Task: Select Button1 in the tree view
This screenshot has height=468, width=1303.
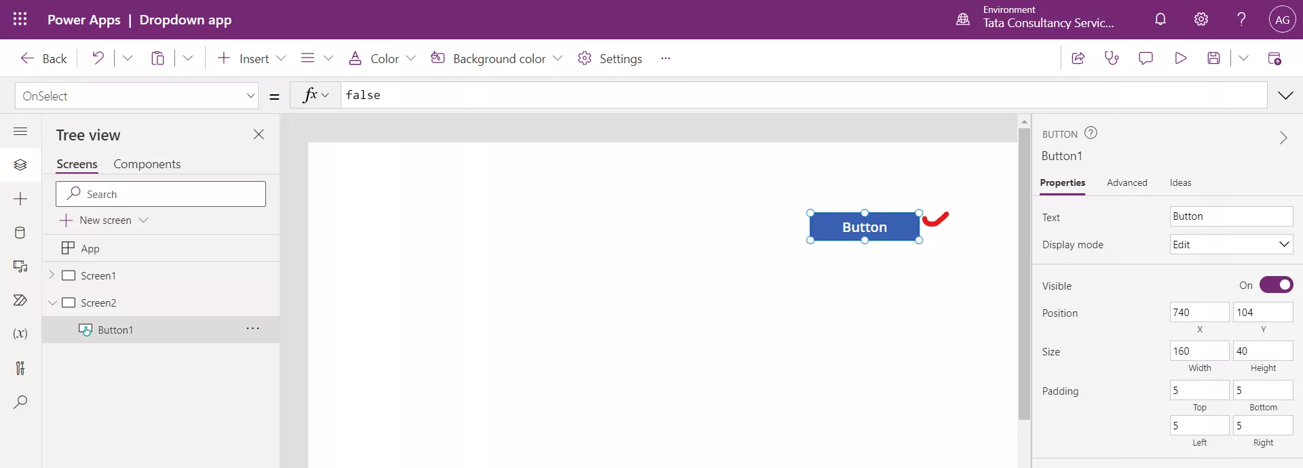Action: tap(161, 330)
